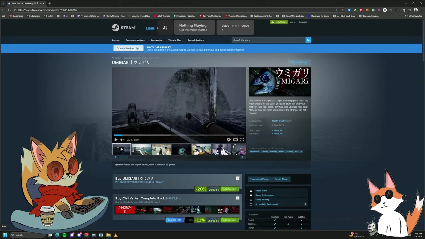Expand the Categories dropdown
425x239 pixels.
tap(157, 40)
